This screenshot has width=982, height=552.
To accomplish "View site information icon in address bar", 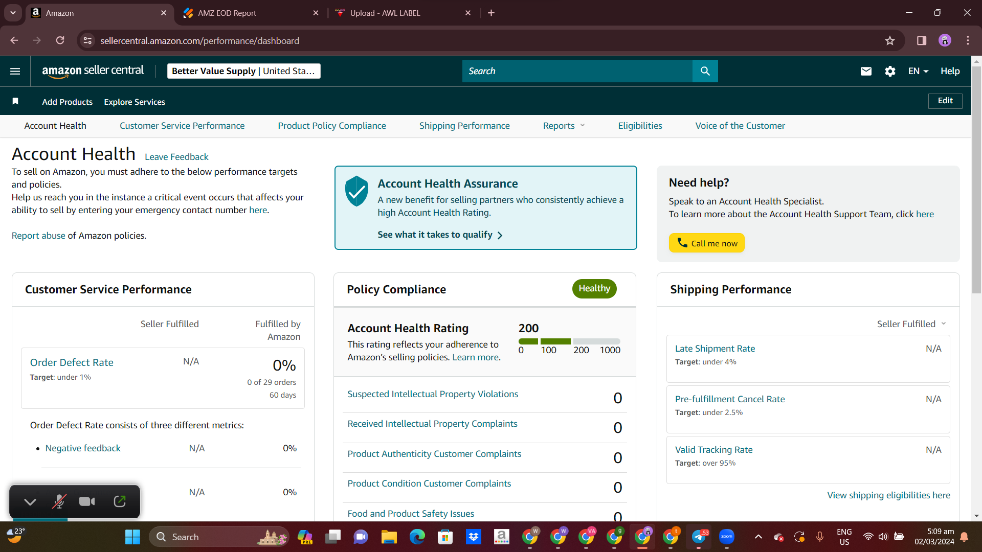I will [x=87, y=40].
